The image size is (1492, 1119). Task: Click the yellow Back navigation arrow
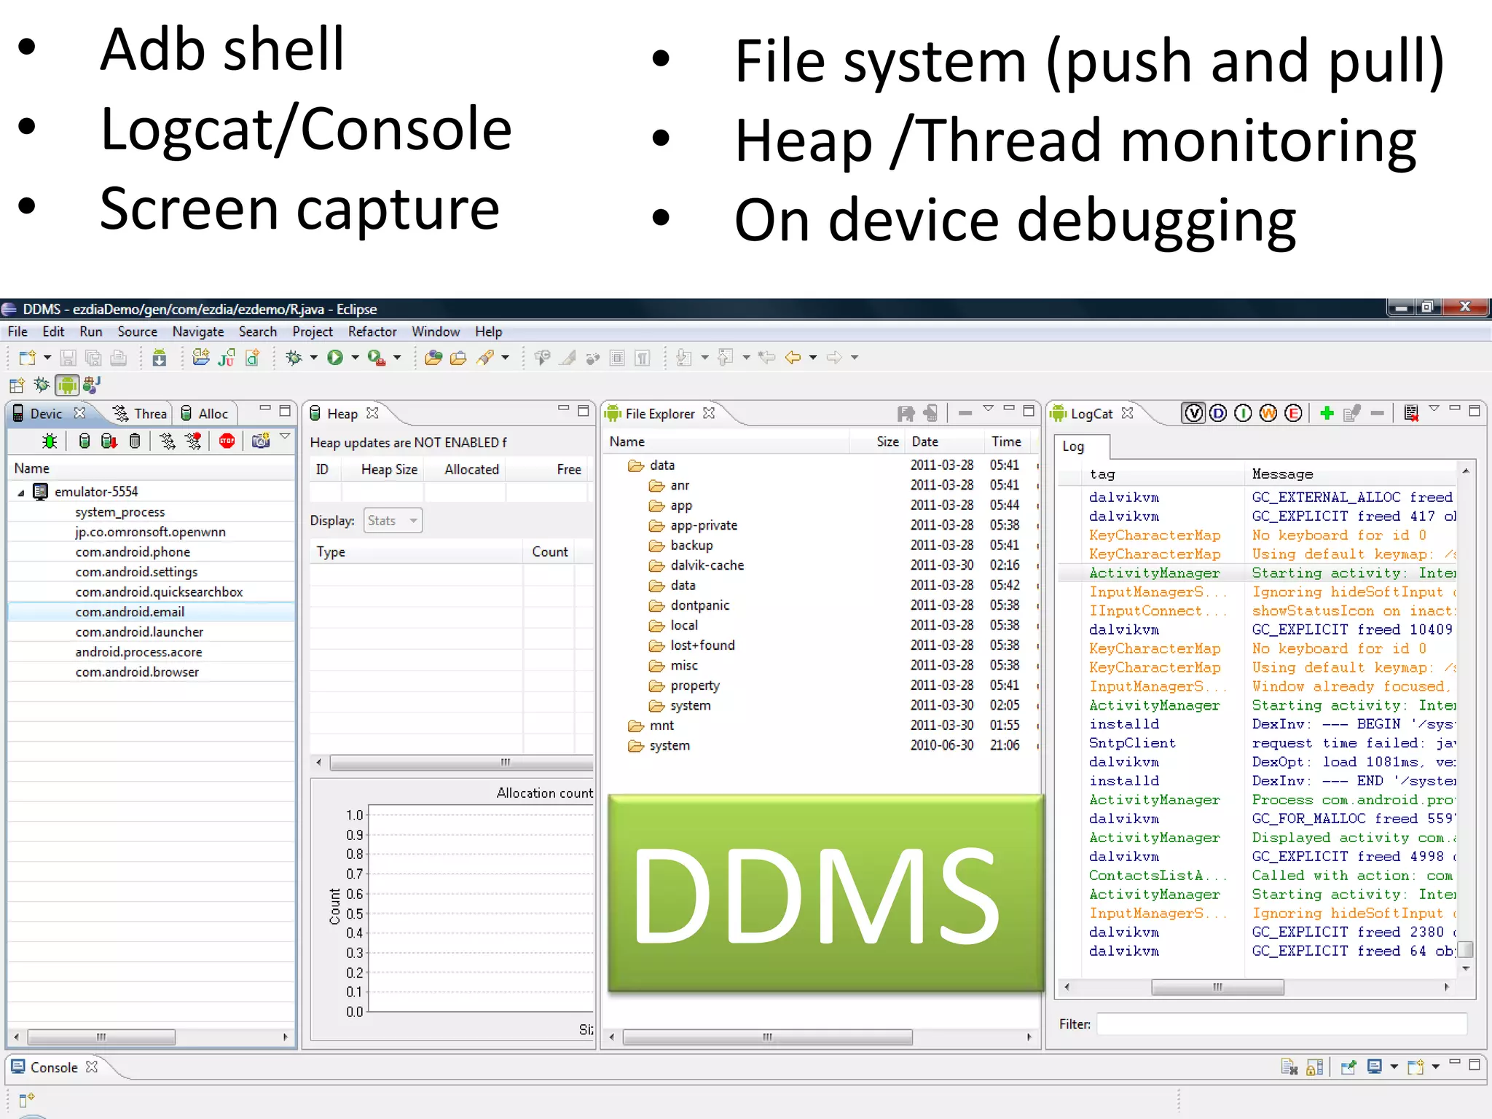click(x=793, y=358)
